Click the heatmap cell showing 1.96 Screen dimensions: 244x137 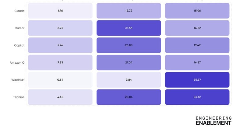[x=60, y=11]
